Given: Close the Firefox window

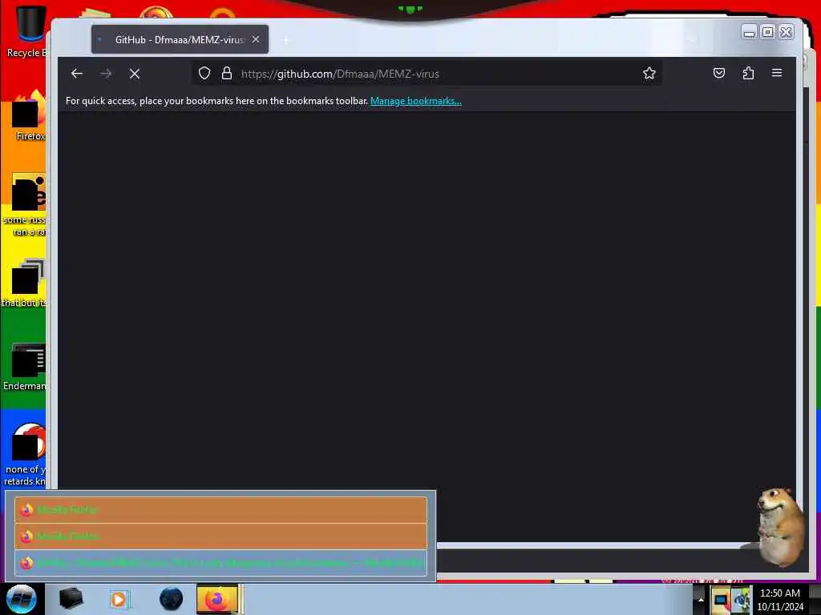Looking at the screenshot, I should 786,32.
